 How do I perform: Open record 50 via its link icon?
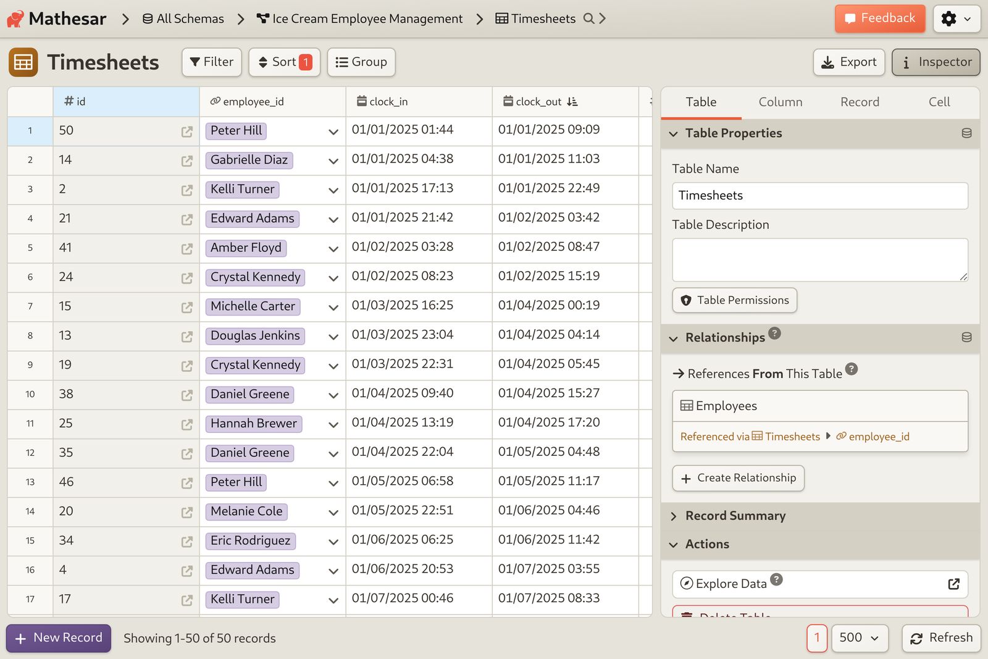pyautogui.click(x=187, y=132)
